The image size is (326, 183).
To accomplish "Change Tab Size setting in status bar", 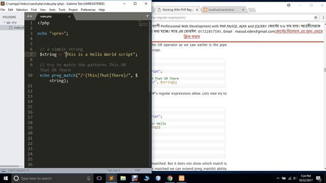I will 114,170.
